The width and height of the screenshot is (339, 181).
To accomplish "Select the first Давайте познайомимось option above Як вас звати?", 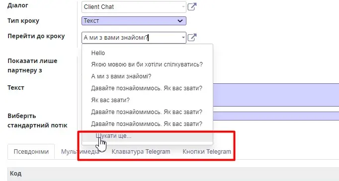I will pyautogui.click(x=147, y=88).
